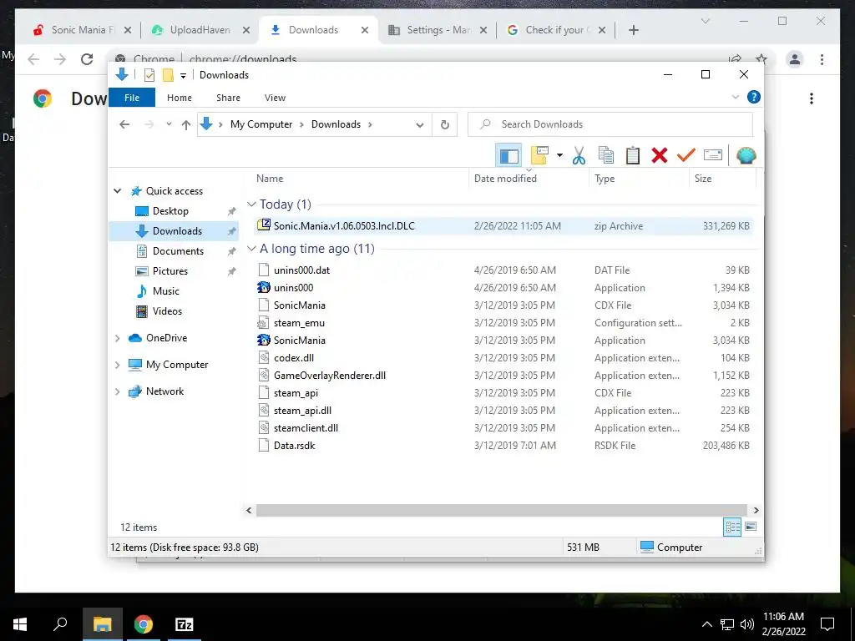Open 7-Zip from the taskbar
This screenshot has height=641, width=855.
185,624
